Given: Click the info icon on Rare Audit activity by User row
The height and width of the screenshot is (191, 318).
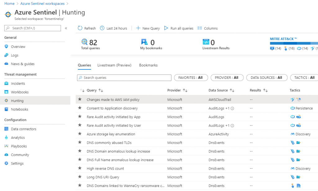Looking at the screenshot, I should (x=232, y=126).
